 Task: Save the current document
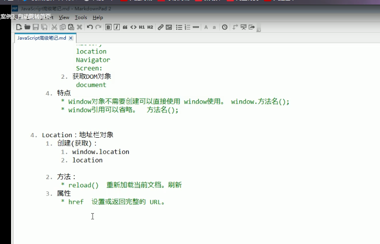[36, 27]
